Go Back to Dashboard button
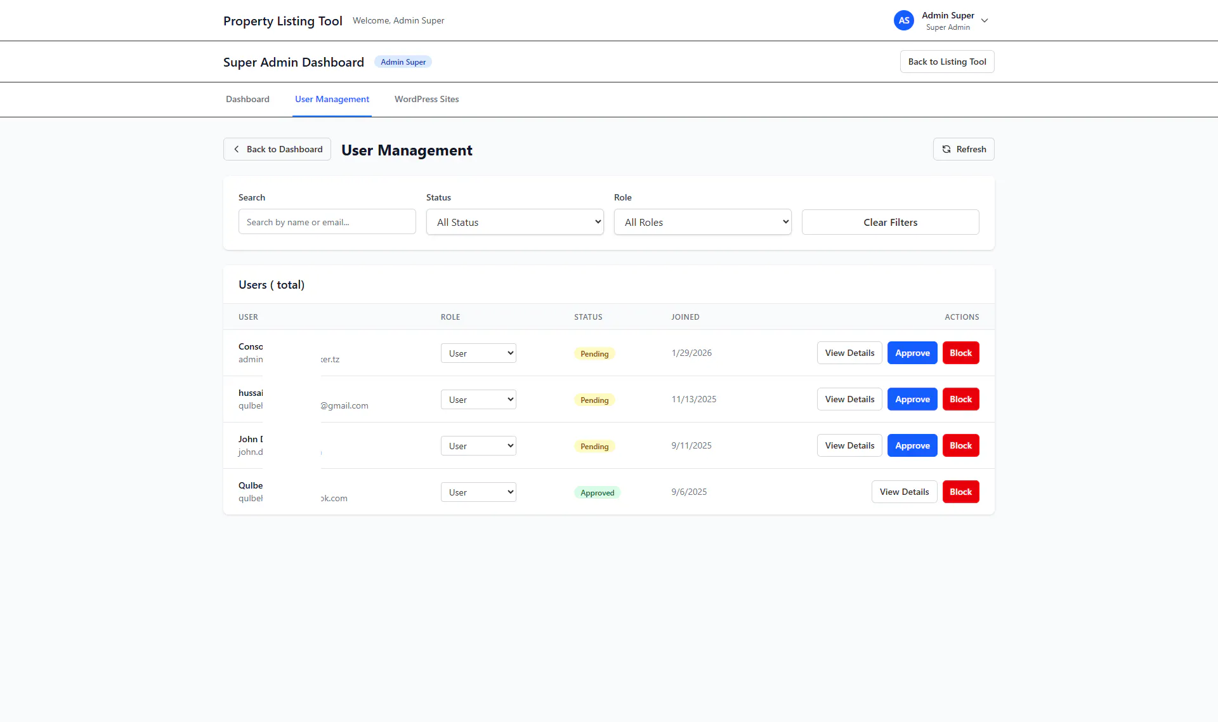1218x722 pixels. pyautogui.click(x=277, y=149)
